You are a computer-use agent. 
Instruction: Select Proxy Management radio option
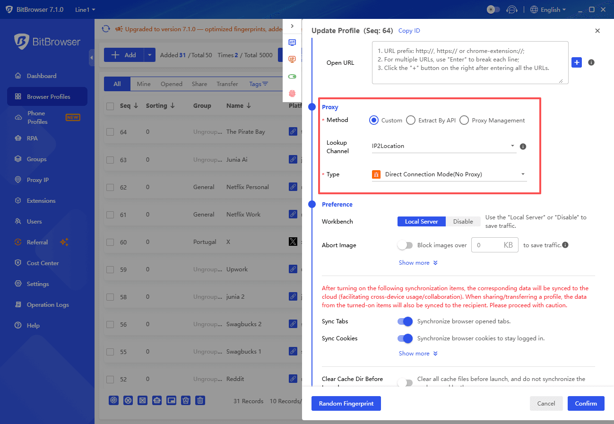pos(464,120)
